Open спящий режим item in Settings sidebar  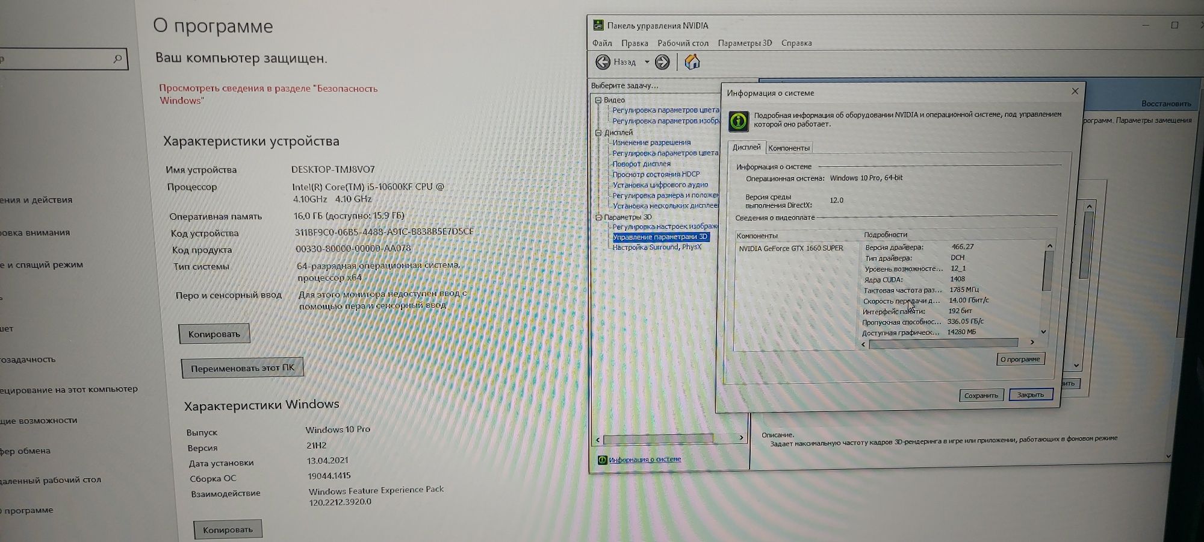click(42, 265)
